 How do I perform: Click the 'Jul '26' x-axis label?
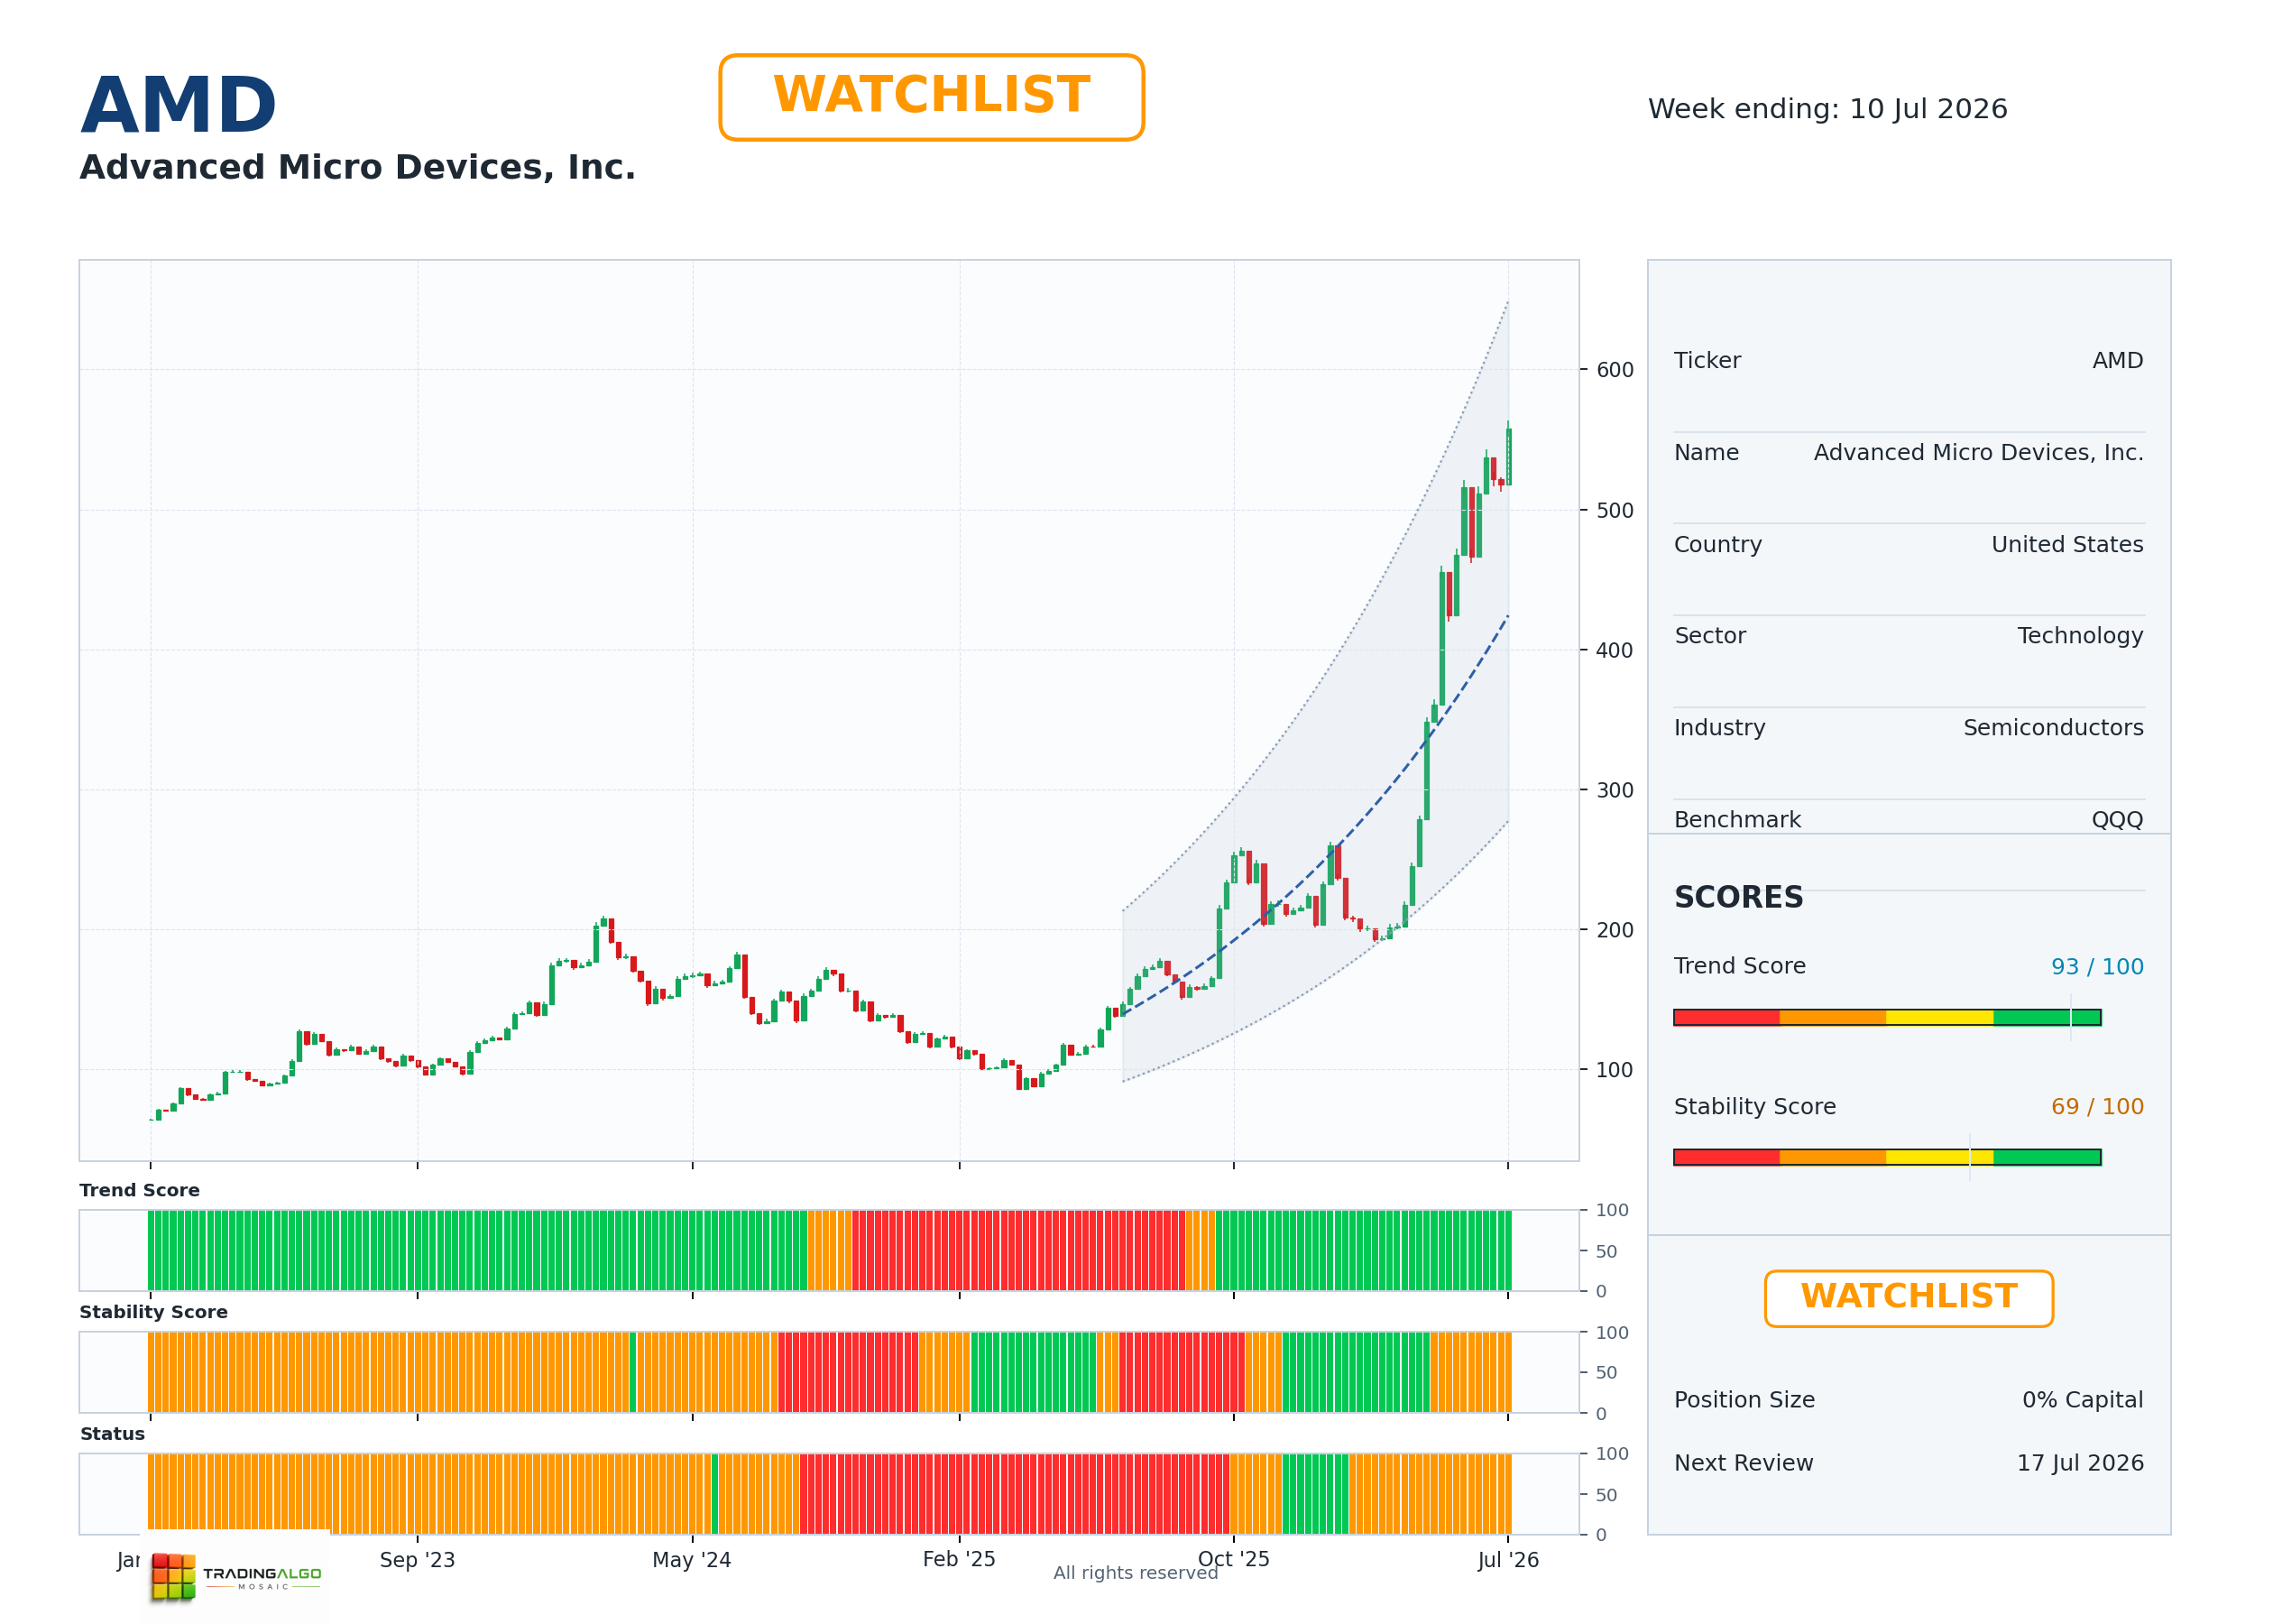1507,1560
